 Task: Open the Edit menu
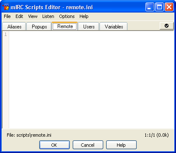[x=19, y=16]
